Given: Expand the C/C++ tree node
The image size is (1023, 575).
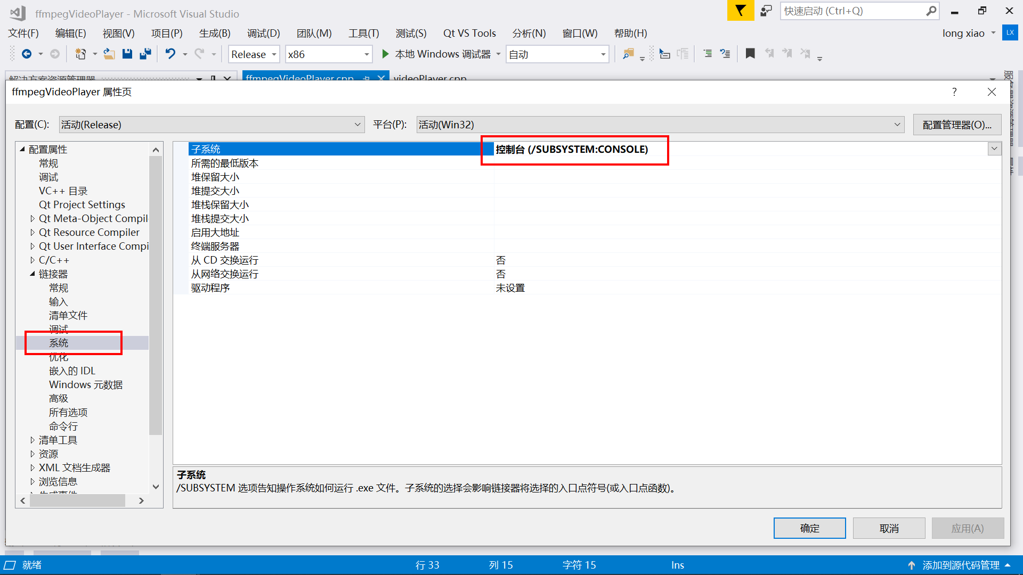Looking at the screenshot, I should pos(33,260).
